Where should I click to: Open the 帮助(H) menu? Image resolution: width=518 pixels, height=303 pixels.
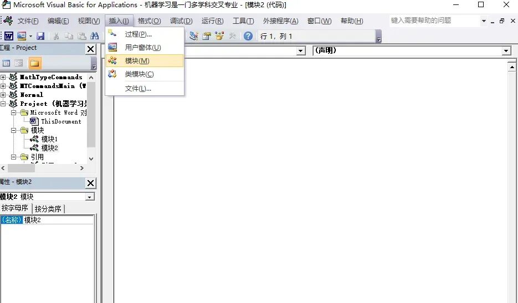coord(352,21)
